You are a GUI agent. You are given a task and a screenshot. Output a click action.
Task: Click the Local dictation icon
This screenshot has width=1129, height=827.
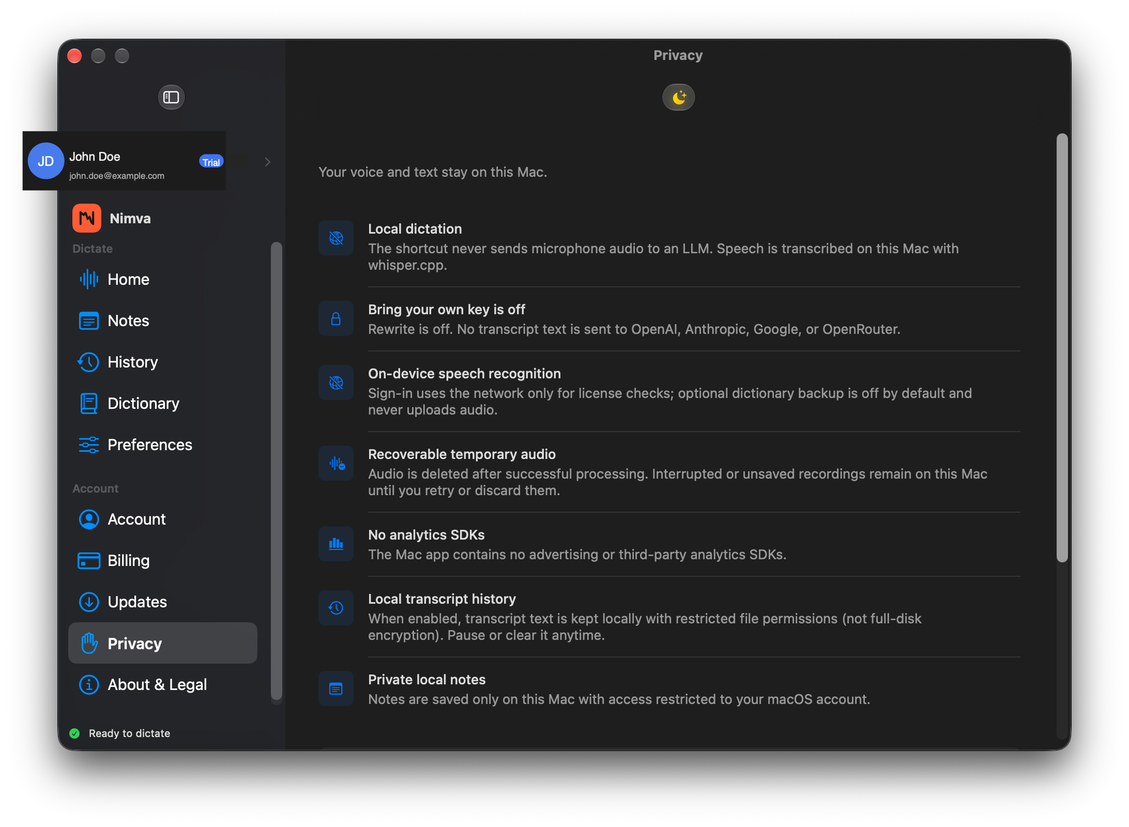coord(336,238)
